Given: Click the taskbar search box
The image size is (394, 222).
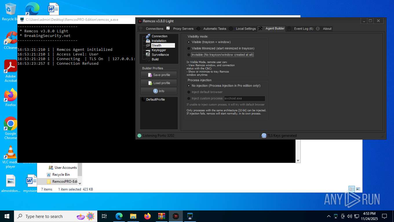Looking at the screenshot, I should coord(56,216).
